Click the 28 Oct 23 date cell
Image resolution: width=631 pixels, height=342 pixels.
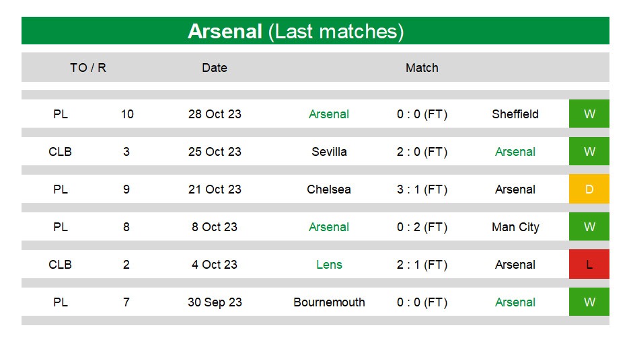coord(215,114)
